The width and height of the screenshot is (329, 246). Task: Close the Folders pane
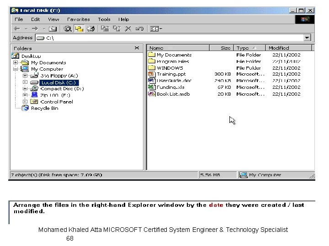(x=137, y=48)
